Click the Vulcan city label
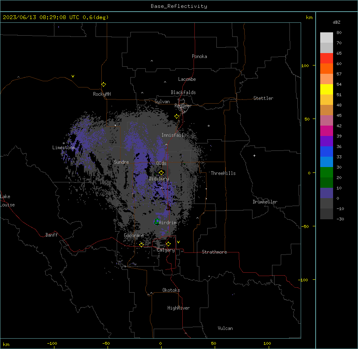358x349 pixels. [x=225, y=328]
